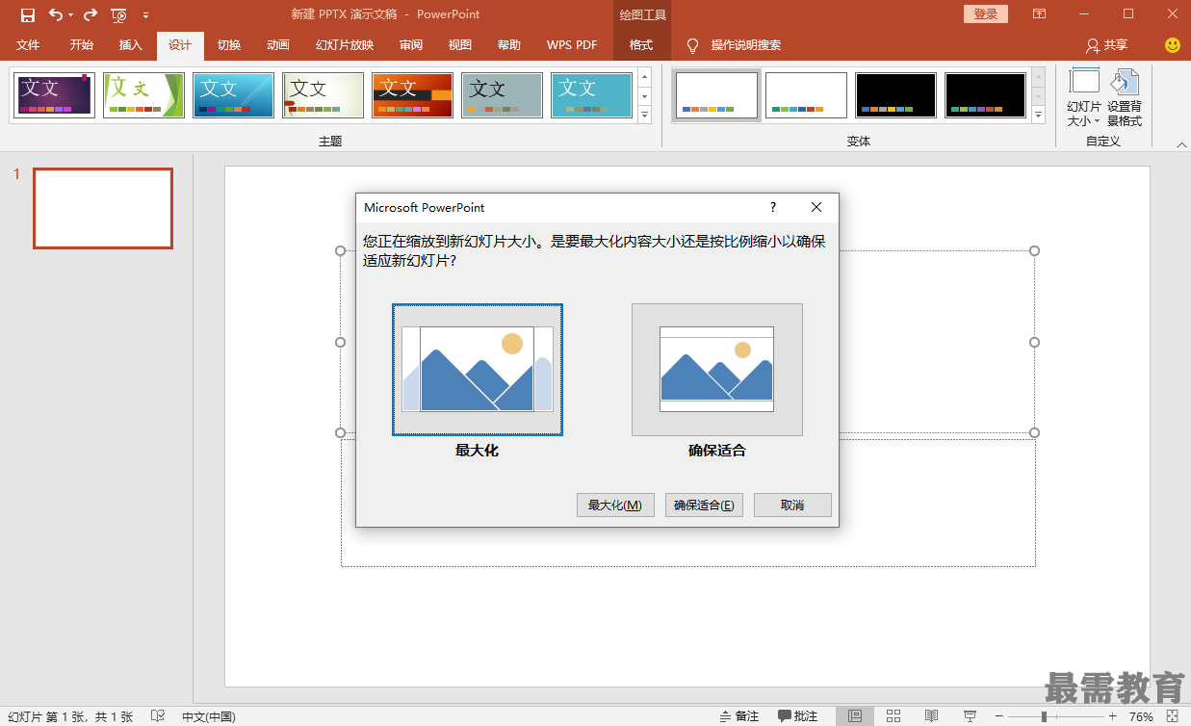Switch to the 插入 tab

coord(131,45)
